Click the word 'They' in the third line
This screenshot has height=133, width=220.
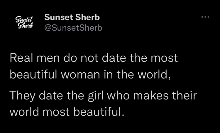coord(22,96)
